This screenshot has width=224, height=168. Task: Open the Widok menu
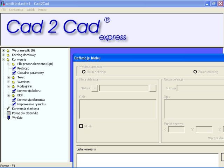coord(30,10)
